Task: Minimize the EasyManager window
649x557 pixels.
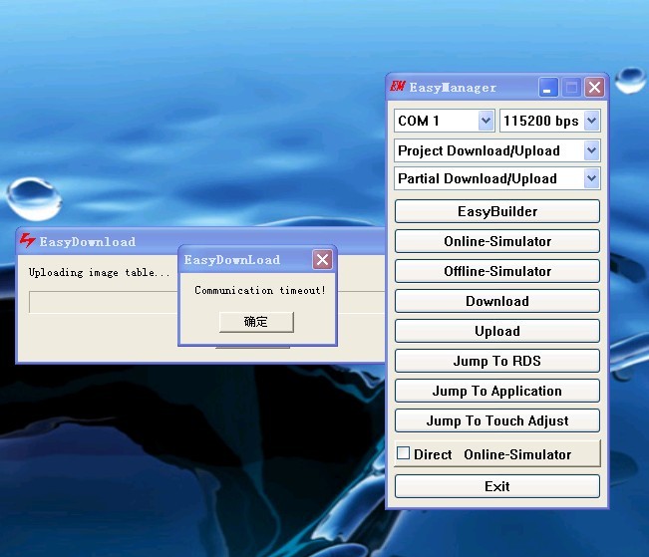Action: [x=549, y=88]
